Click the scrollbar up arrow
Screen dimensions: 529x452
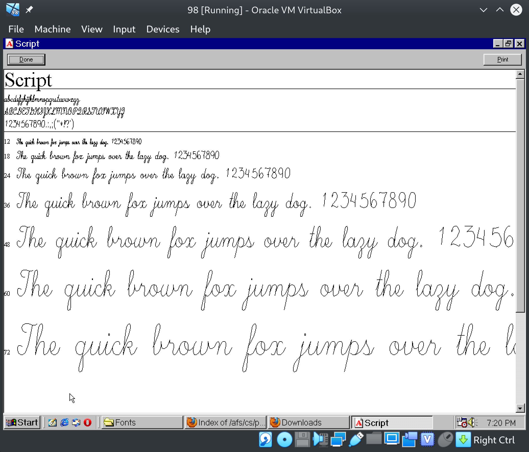pyautogui.click(x=520, y=74)
